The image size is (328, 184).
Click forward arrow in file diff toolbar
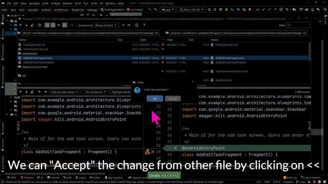click(46, 92)
